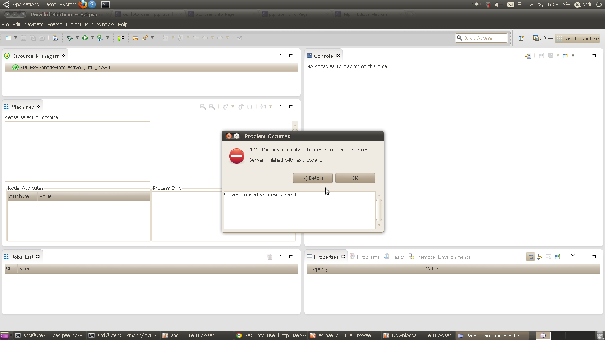This screenshot has width=605, height=340.
Task: Expand the Run dropdown arrow
Action: point(92,38)
